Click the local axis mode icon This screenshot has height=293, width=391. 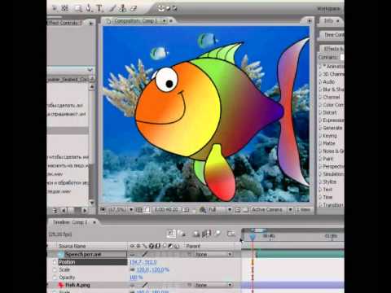tap(160, 8)
